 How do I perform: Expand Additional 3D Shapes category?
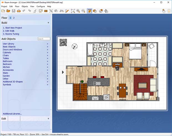(x=26, y=82)
